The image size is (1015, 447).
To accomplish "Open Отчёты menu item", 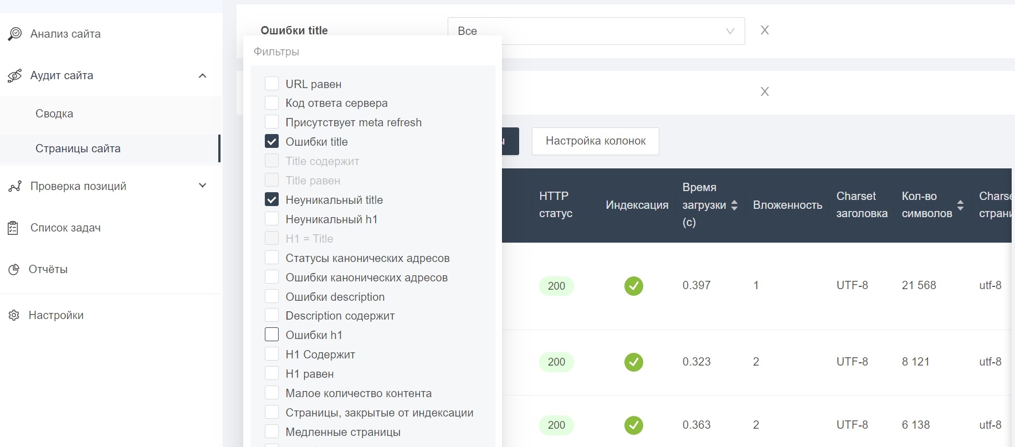I will click(48, 269).
